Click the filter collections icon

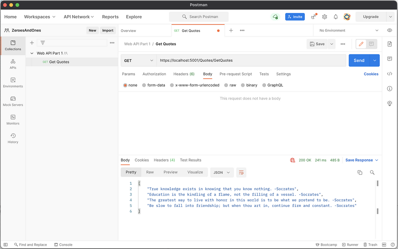43,42
